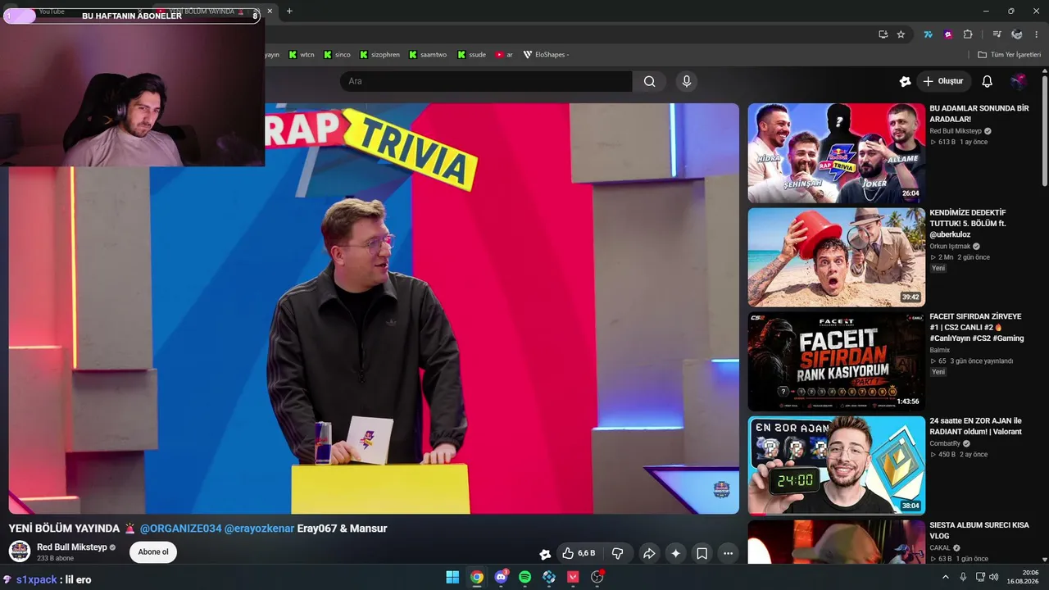The image size is (1049, 590).
Task: Open Discord from the taskbar
Action: pos(501,577)
